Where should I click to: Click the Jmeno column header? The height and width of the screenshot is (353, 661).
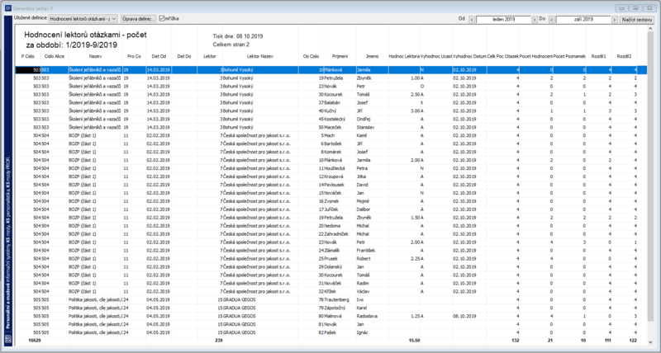[x=373, y=56]
